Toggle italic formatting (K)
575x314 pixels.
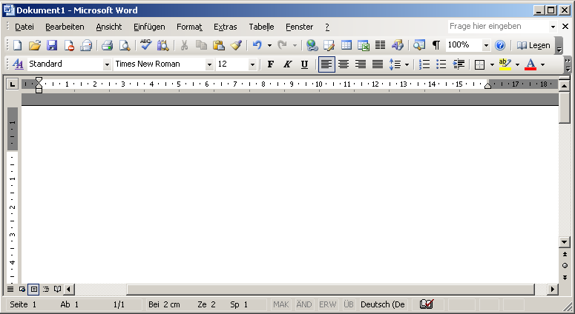288,64
